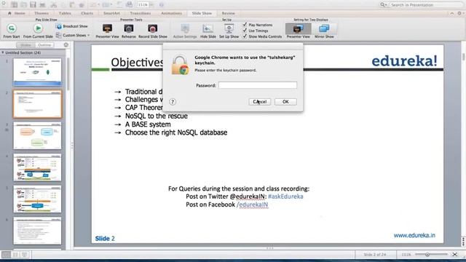Image resolution: width=466 pixels, height=262 pixels.
Task: Collapse the Untitled Section triangle
Action: click(3, 52)
